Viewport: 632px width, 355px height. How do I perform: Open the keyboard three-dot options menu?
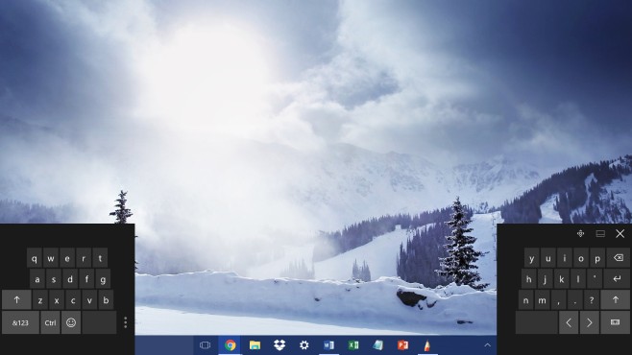point(126,322)
